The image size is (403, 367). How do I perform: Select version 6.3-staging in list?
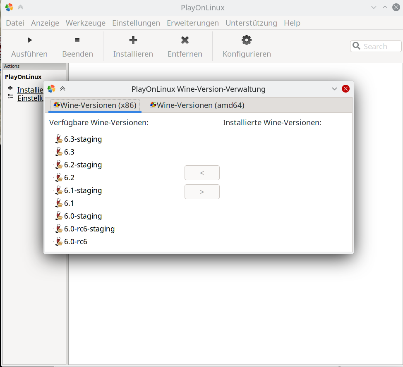pos(83,139)
